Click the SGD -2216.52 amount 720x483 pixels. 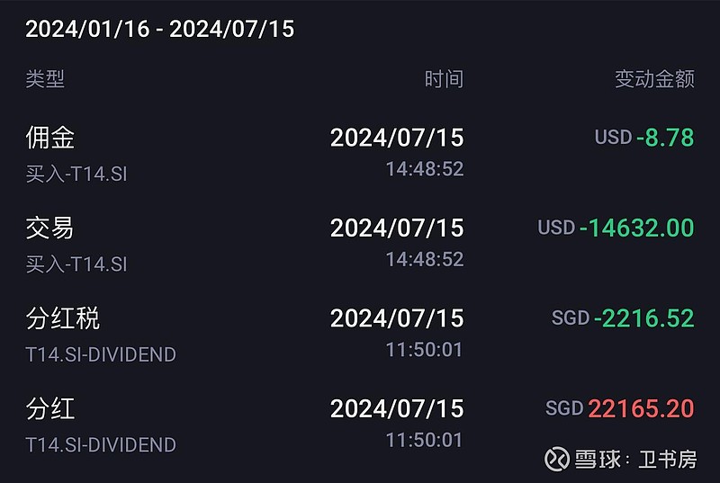click(623, 318)
